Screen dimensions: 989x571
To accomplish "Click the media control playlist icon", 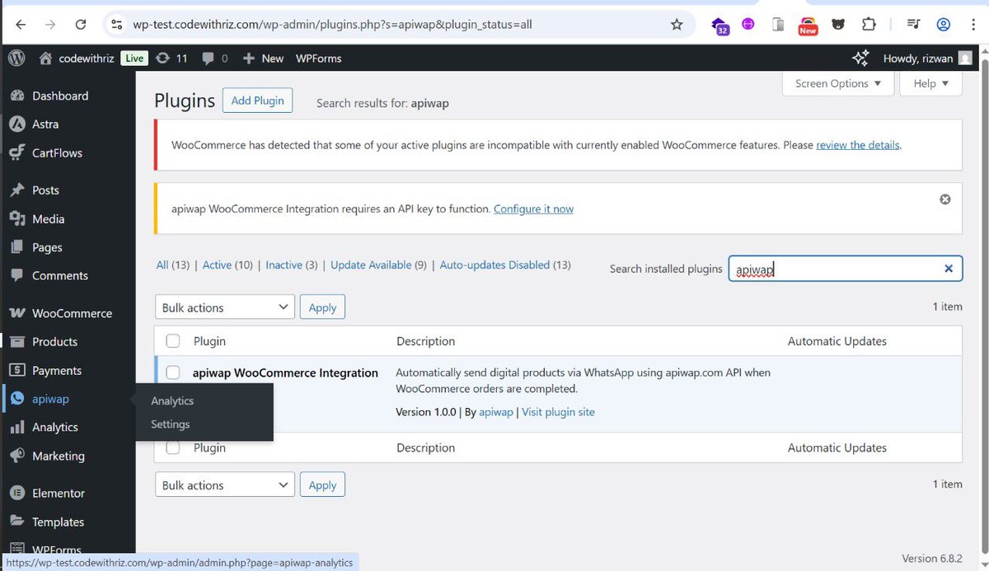I will click(913, 25).
